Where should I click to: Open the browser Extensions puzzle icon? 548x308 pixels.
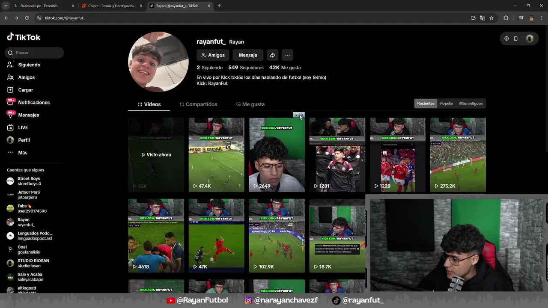coord(506,18)
